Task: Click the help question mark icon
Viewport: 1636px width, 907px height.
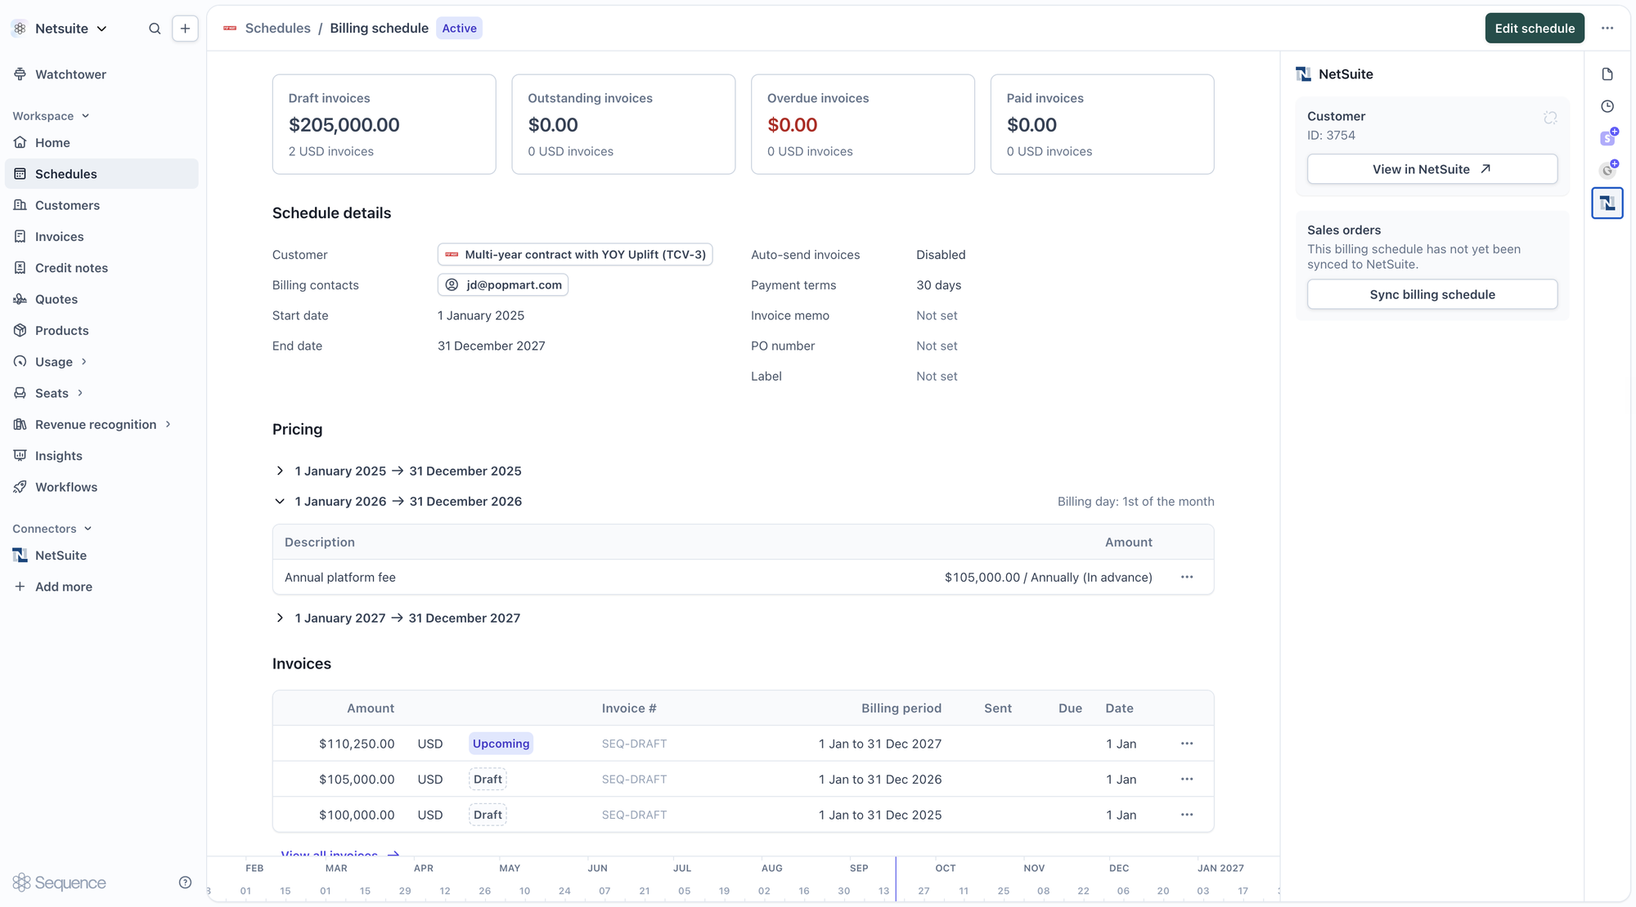Action: [185, 882]
